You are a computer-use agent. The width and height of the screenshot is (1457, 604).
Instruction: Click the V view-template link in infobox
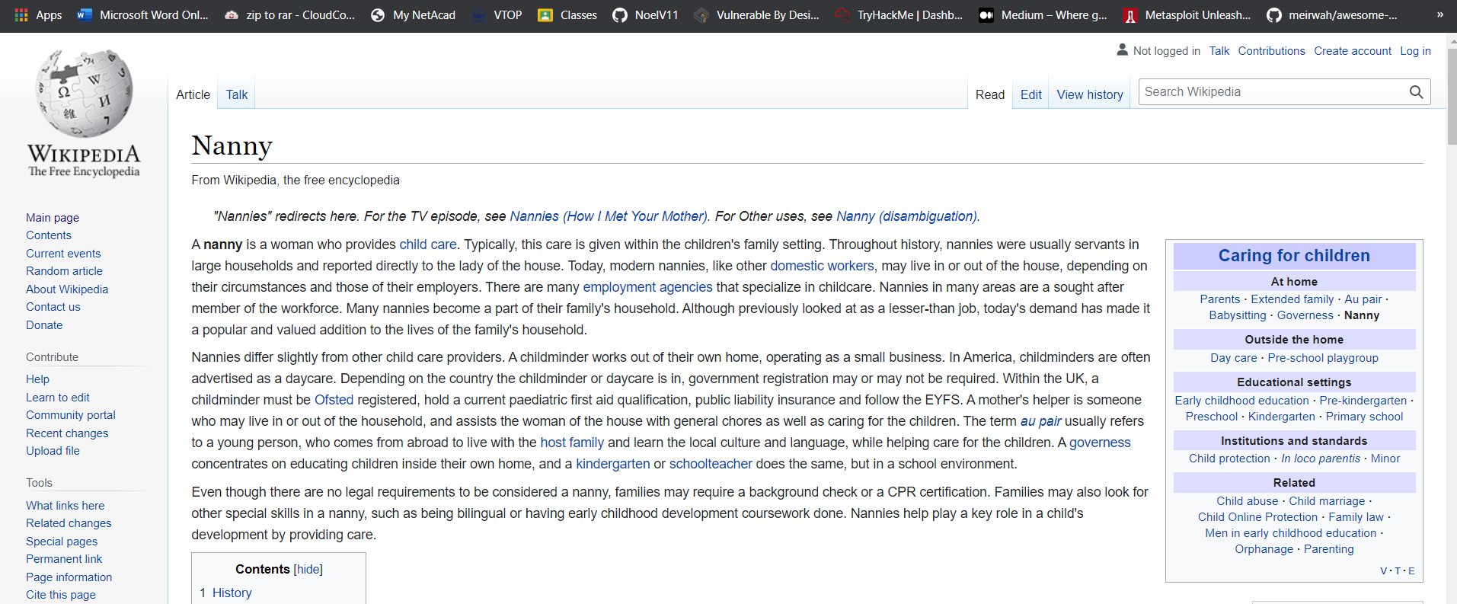tap(1383, 570)
